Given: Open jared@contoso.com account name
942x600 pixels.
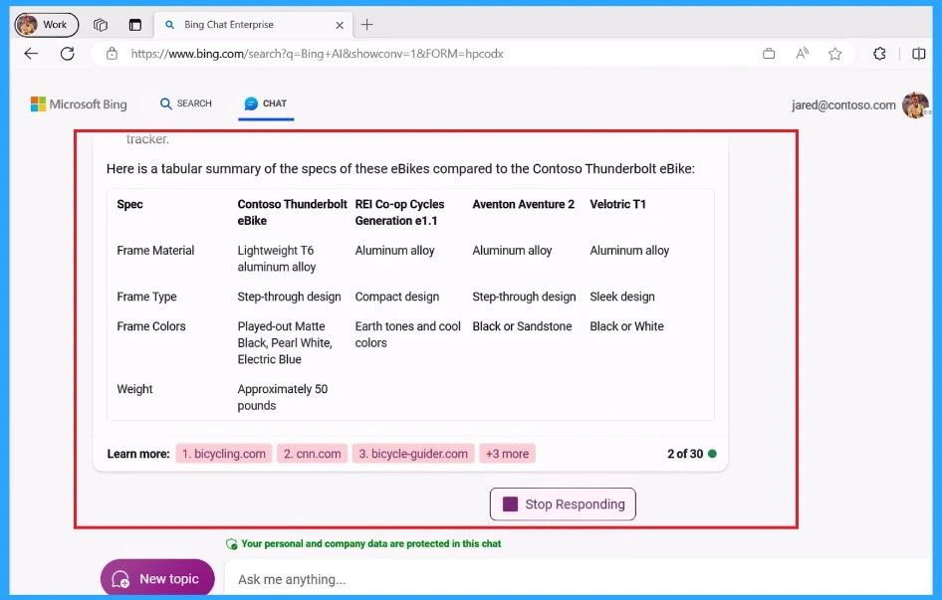Looking at the screenshot, I should coord(843,105).
